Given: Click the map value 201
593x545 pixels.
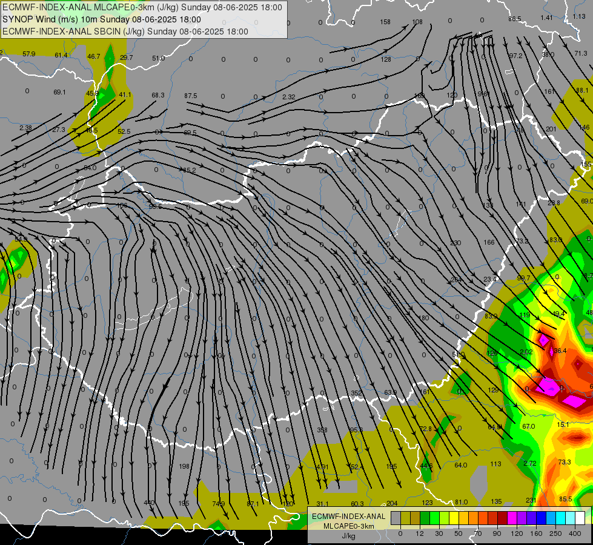Looking at the screenshot, I should [551, 129].
